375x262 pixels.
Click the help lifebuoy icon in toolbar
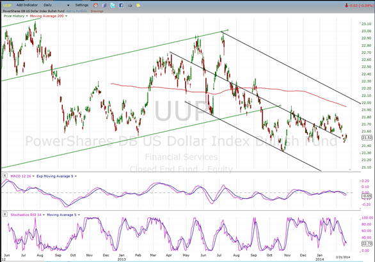[95, 5]
